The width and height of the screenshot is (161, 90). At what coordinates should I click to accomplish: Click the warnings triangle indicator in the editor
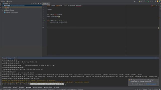154,6
